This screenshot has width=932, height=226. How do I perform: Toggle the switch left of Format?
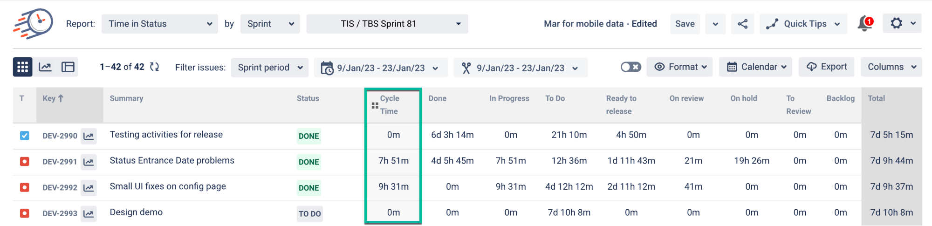pyautogui.click(x=630, y=67)
